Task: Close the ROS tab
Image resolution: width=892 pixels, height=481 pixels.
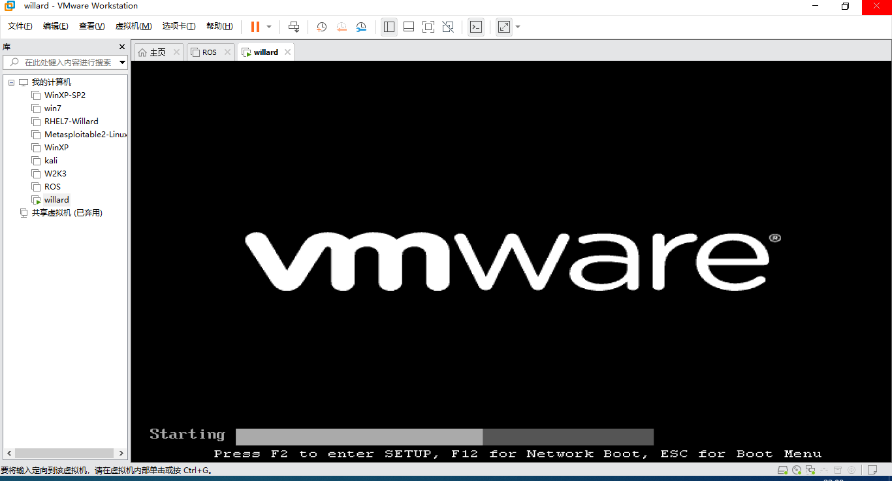Action: click(227, 52)
